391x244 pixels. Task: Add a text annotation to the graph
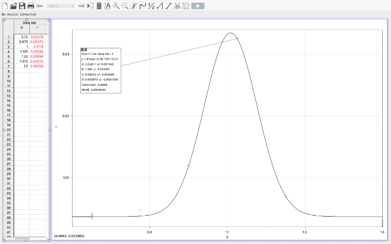pos(107,6)
